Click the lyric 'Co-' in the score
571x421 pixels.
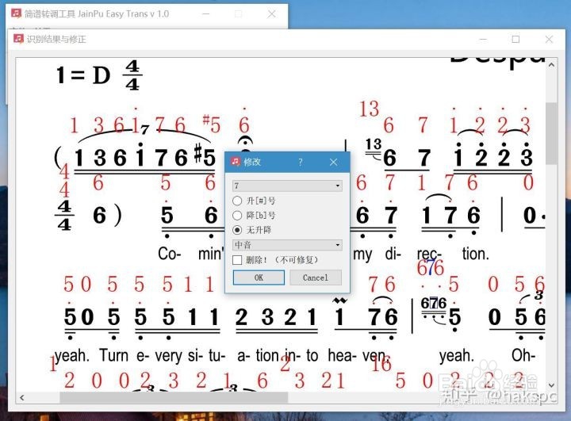[x=169, y=254]
